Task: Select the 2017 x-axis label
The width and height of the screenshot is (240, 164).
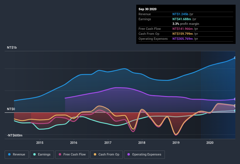Action: [108, 143]
